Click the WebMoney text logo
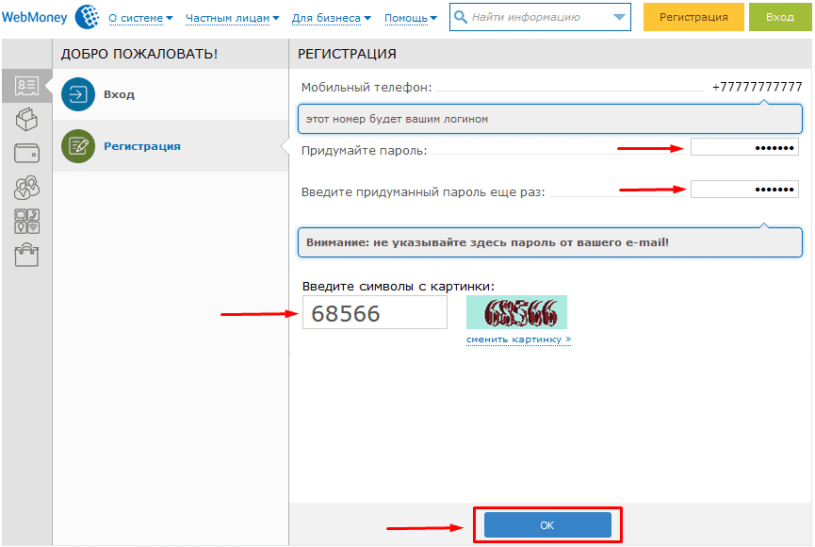Viewport: 815px width, 547px height. coord(34,17)
